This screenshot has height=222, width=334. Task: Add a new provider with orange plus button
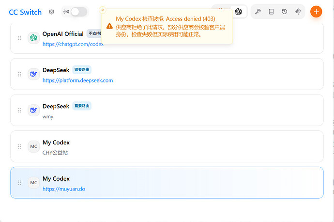coord(316,12)
